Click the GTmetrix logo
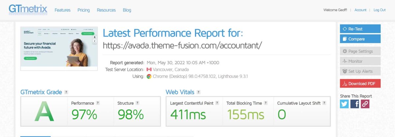This screenshot has width=395, height=137. tap(28, 10)
